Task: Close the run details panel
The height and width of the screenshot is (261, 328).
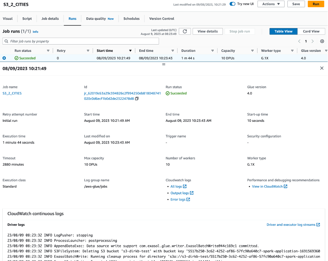Action: [x=322, y=68]
